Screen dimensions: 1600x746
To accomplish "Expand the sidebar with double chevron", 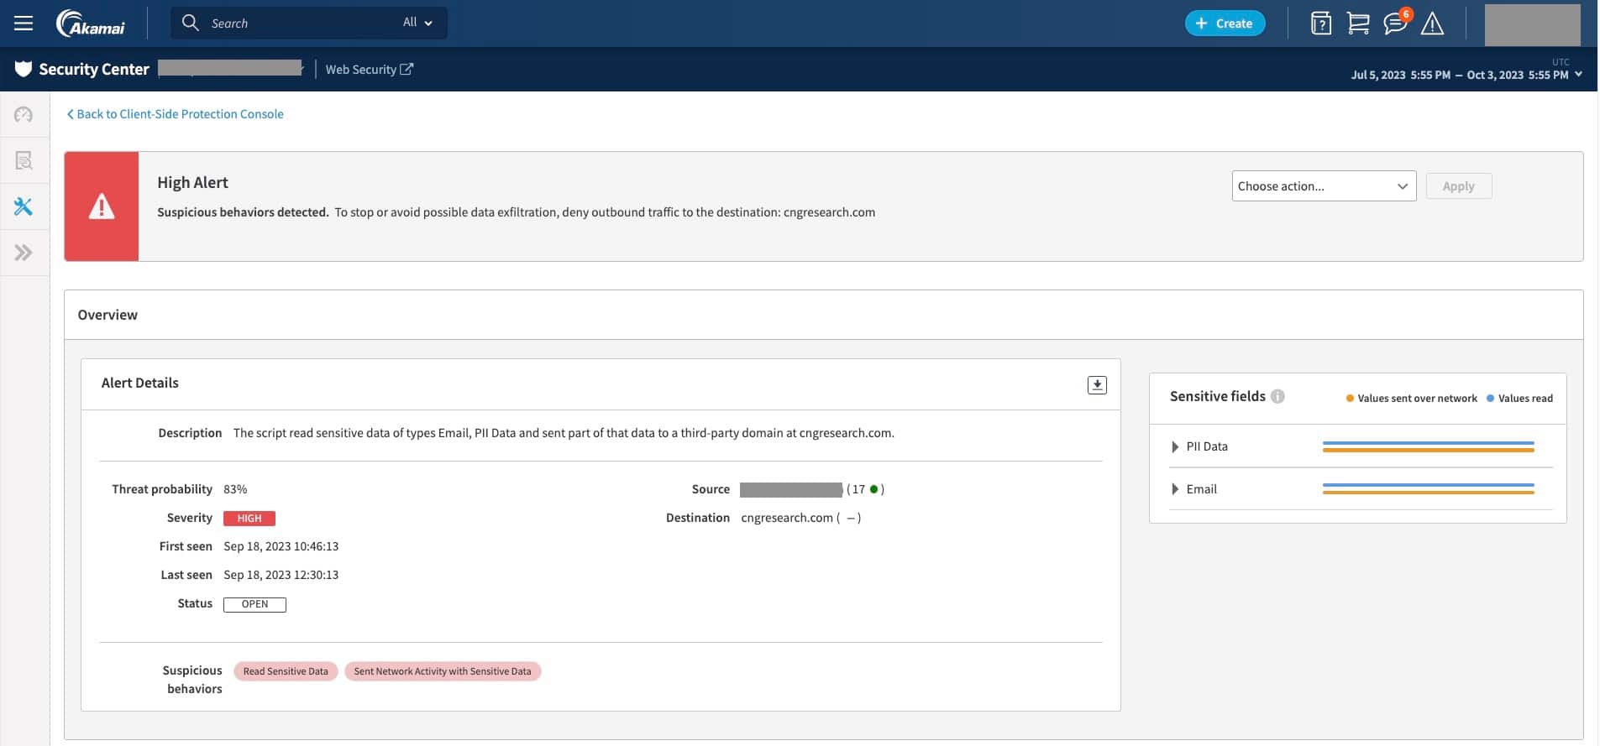I will pyautogui.click(x=24, y=253).
